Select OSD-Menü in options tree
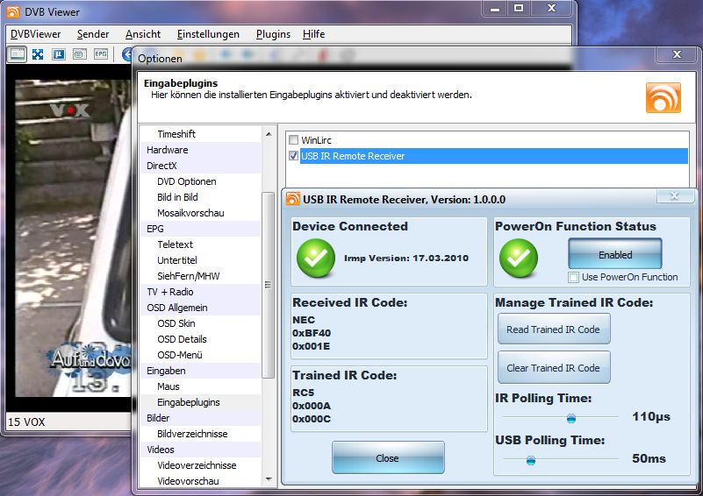 click(x=180, y=355)
